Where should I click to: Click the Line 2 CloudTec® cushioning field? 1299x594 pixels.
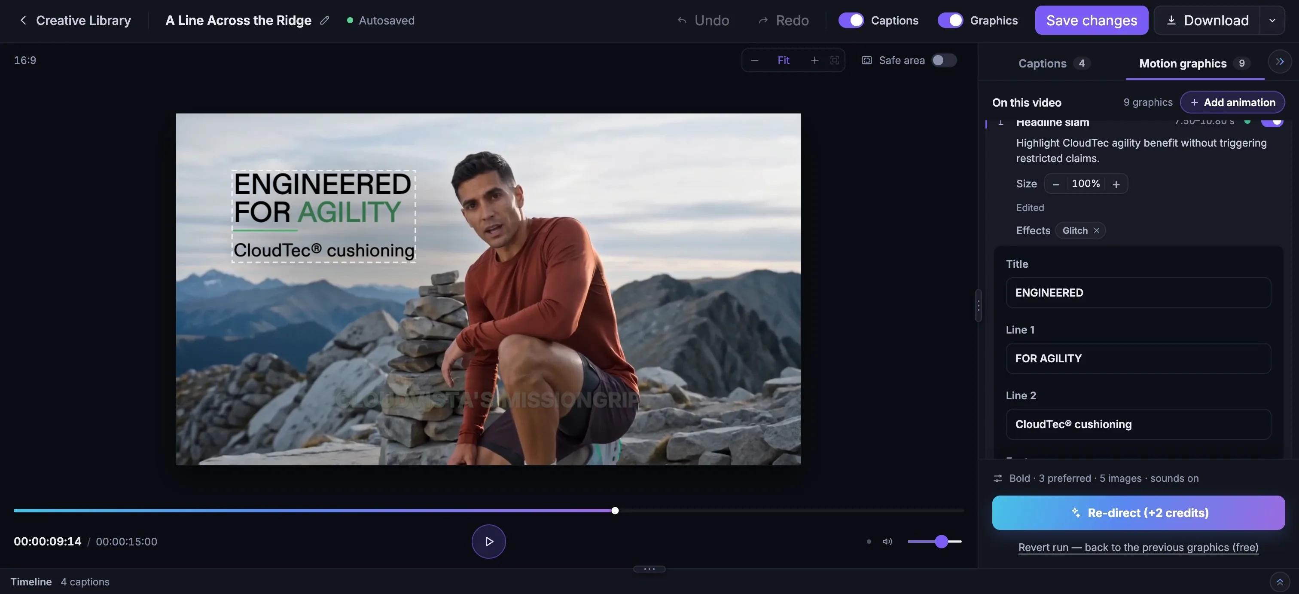(1138, 424)
